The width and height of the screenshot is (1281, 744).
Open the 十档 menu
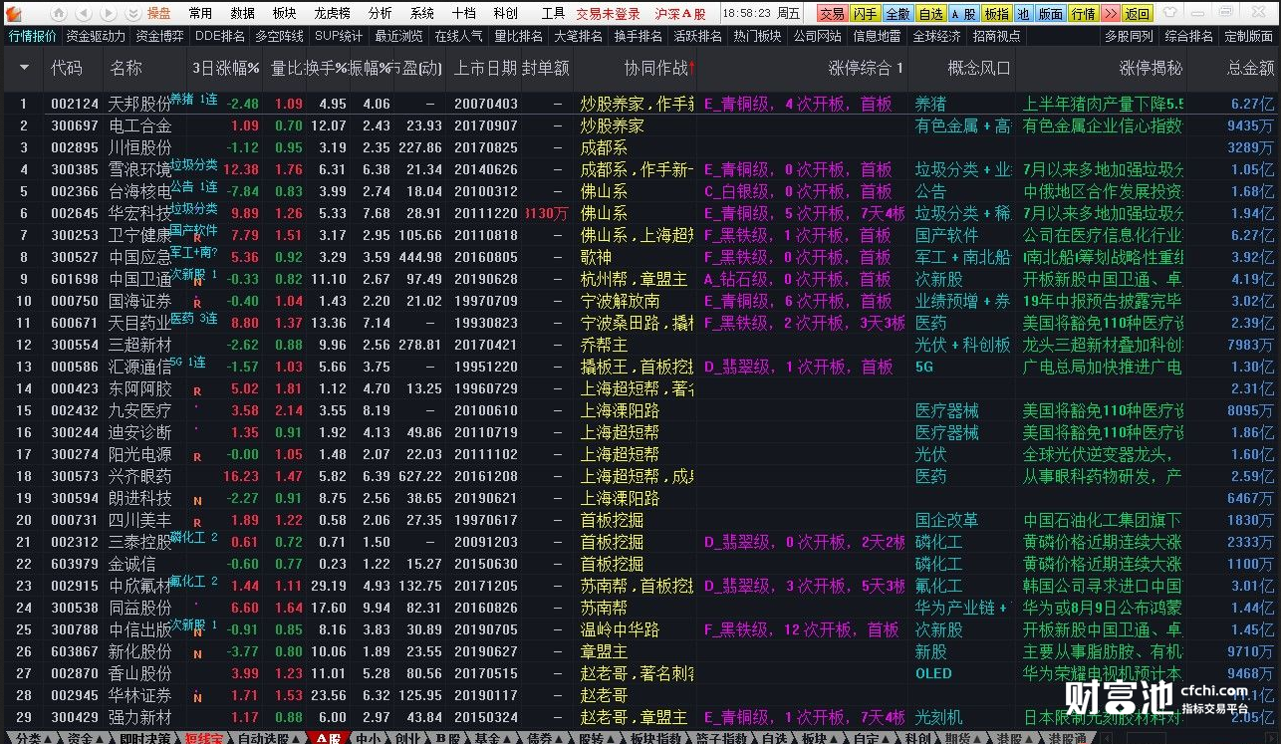[x=463, y=14]
